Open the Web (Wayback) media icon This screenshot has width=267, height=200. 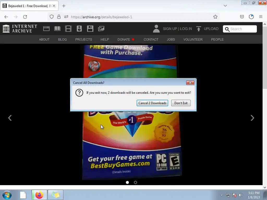pos(46,29)
